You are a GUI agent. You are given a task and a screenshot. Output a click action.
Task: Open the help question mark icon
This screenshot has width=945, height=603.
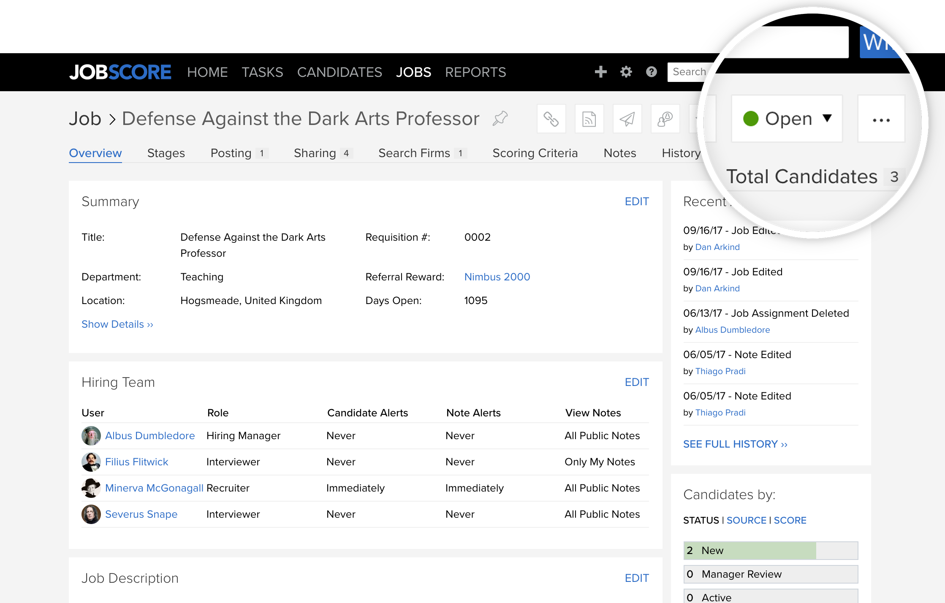coord(651,72)
